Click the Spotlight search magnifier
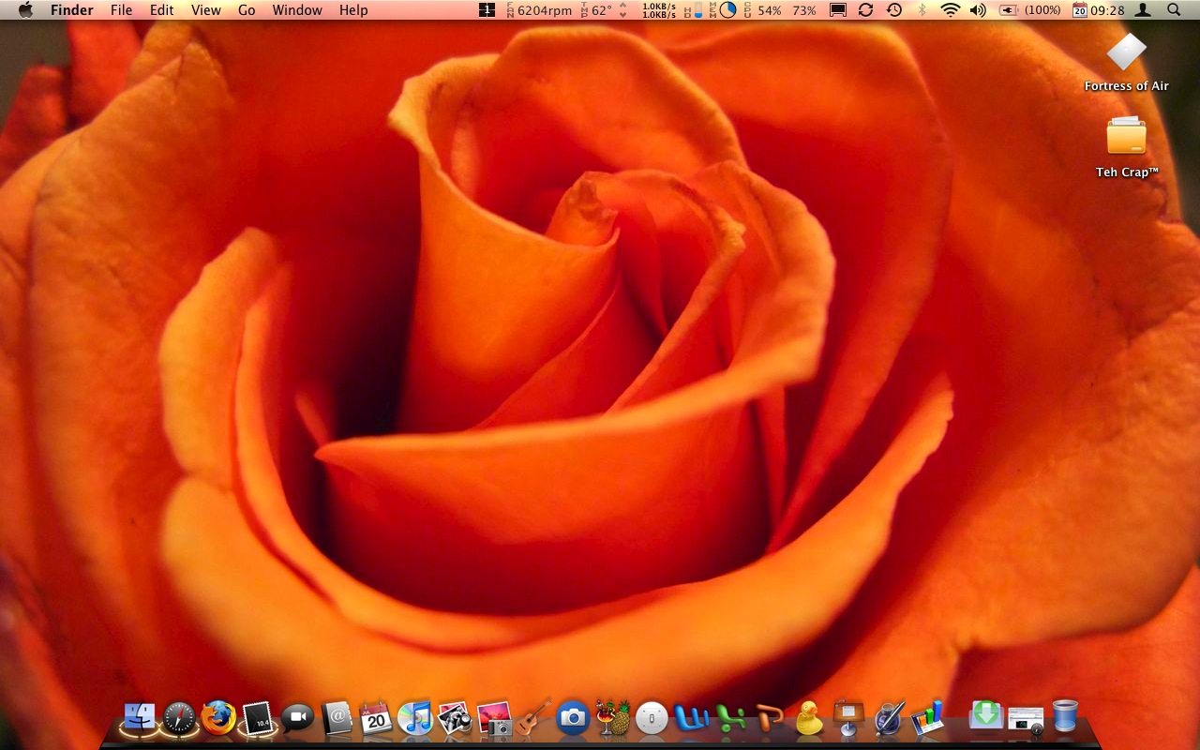This screenshot has width=1200, height=750. [x=1174, y=10]
